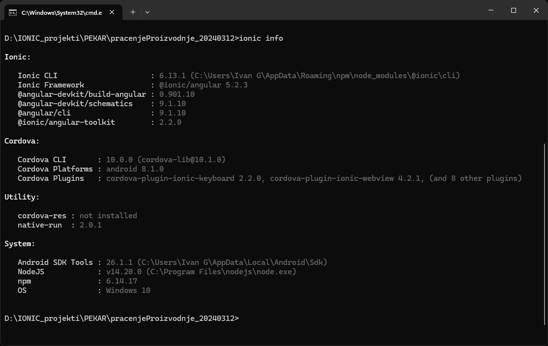Open a new tab with the plus button
548x346 pixels.
pos(133,12)
